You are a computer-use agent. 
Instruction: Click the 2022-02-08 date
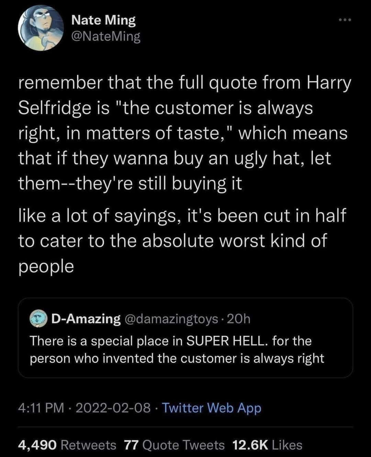point(113,408)
